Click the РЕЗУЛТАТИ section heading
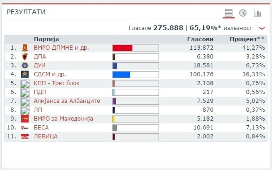 click(x=26, y=12)
